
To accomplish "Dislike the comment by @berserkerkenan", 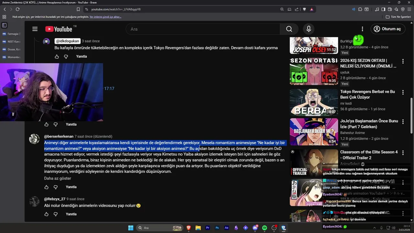I will [56, 187].
